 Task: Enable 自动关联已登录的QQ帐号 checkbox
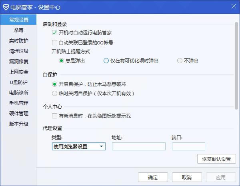coord(54,42)
